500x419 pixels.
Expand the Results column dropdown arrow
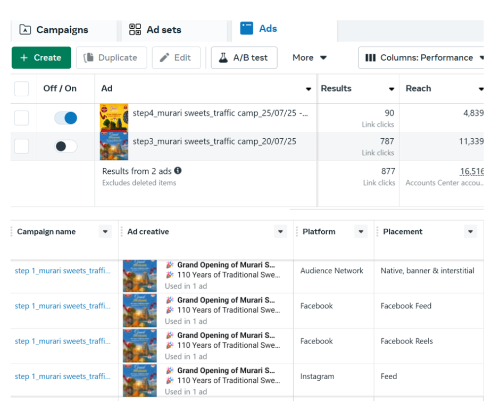pos(391,89)
